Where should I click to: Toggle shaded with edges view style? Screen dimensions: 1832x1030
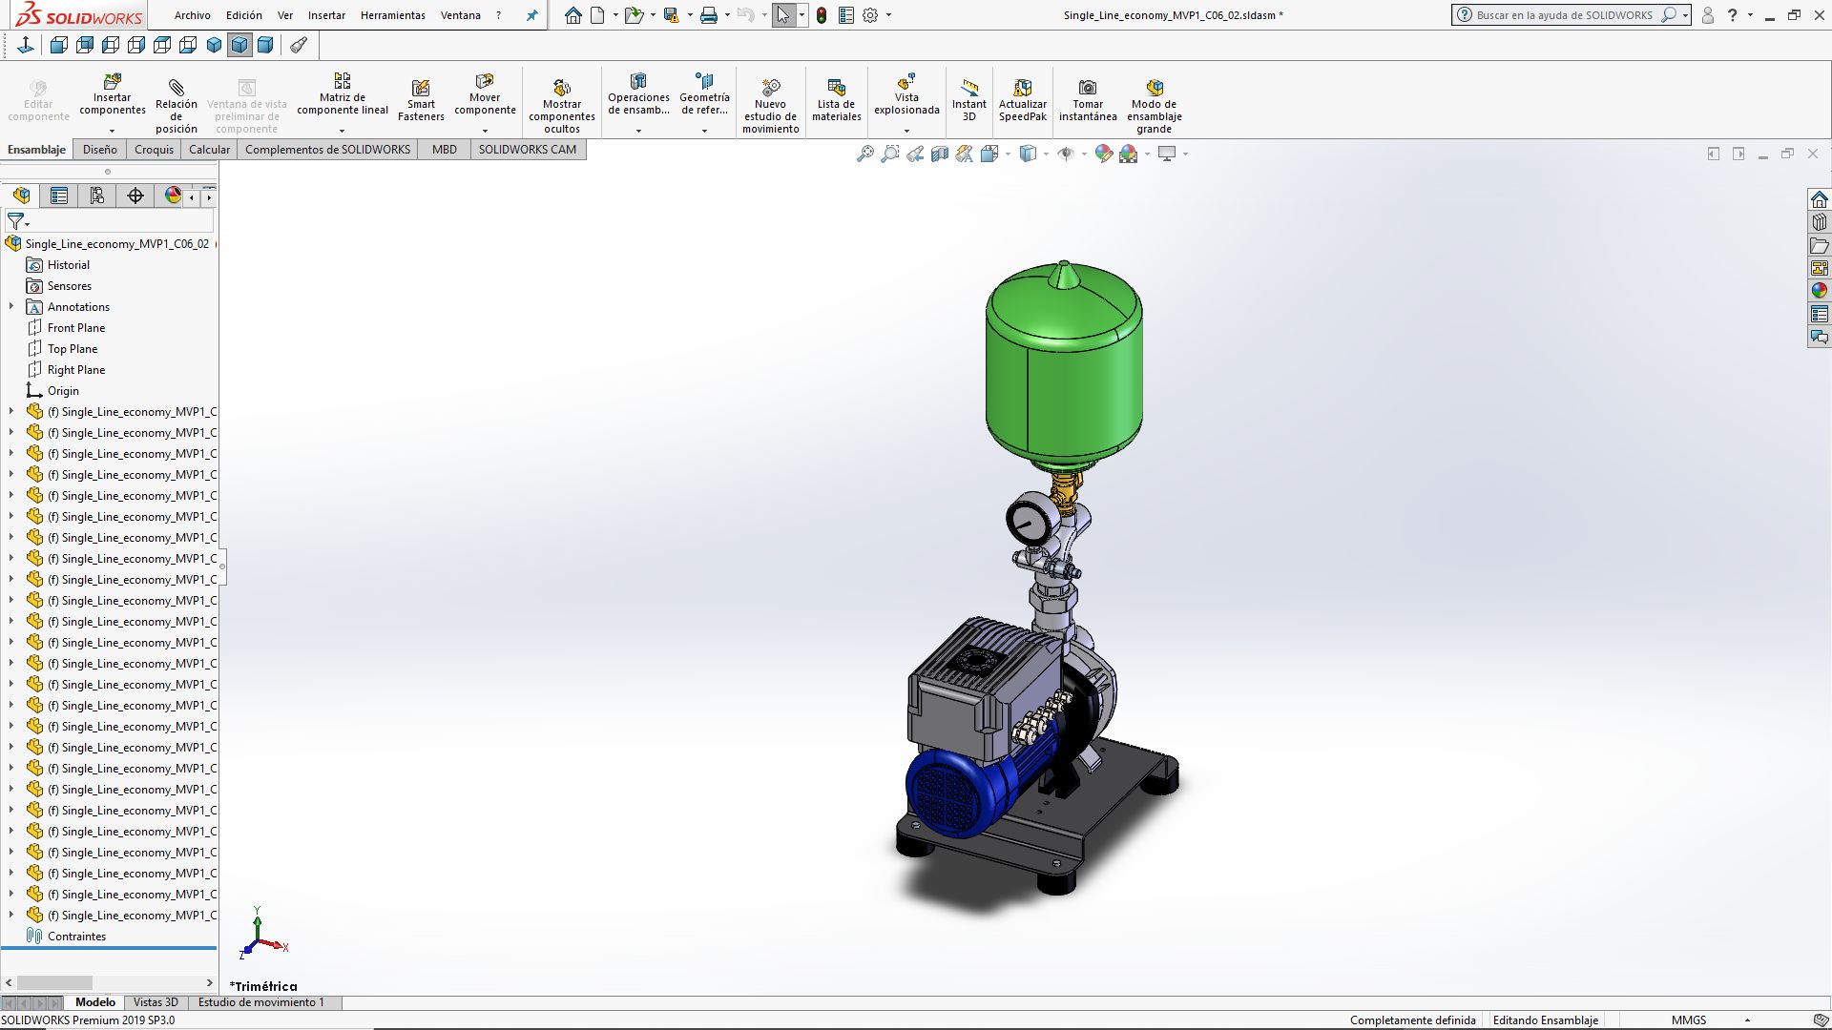[1028, 154]
